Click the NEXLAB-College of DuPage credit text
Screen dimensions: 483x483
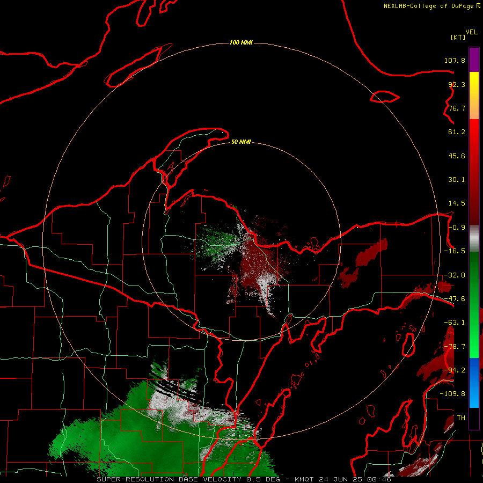point(428,6)
